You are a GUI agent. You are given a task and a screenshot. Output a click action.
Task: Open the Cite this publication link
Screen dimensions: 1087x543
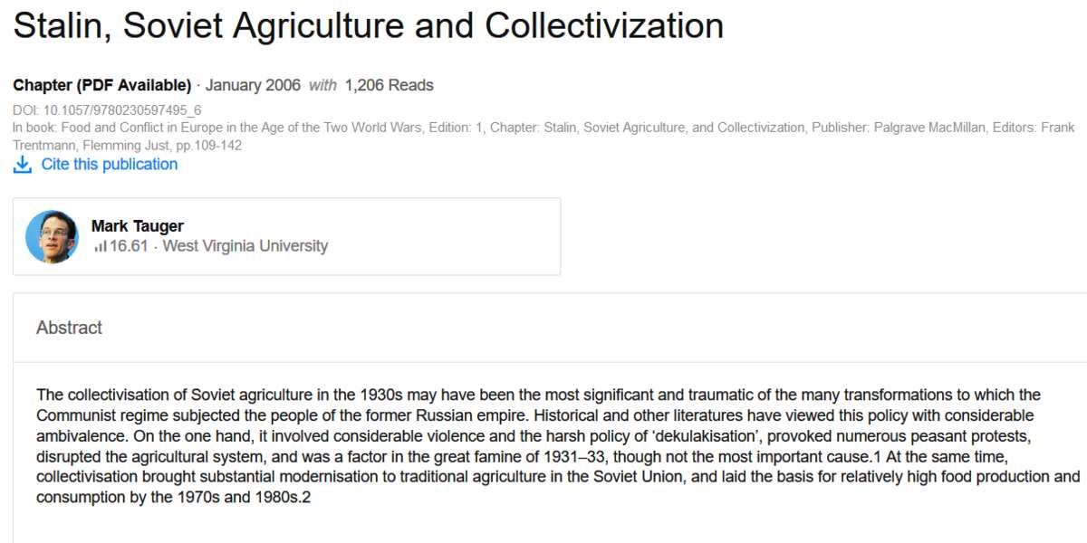[x=110, y=165]
